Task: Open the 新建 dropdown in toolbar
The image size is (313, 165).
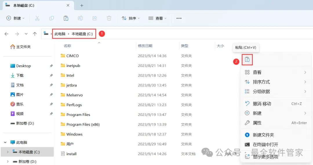Action: click(15, 18)
